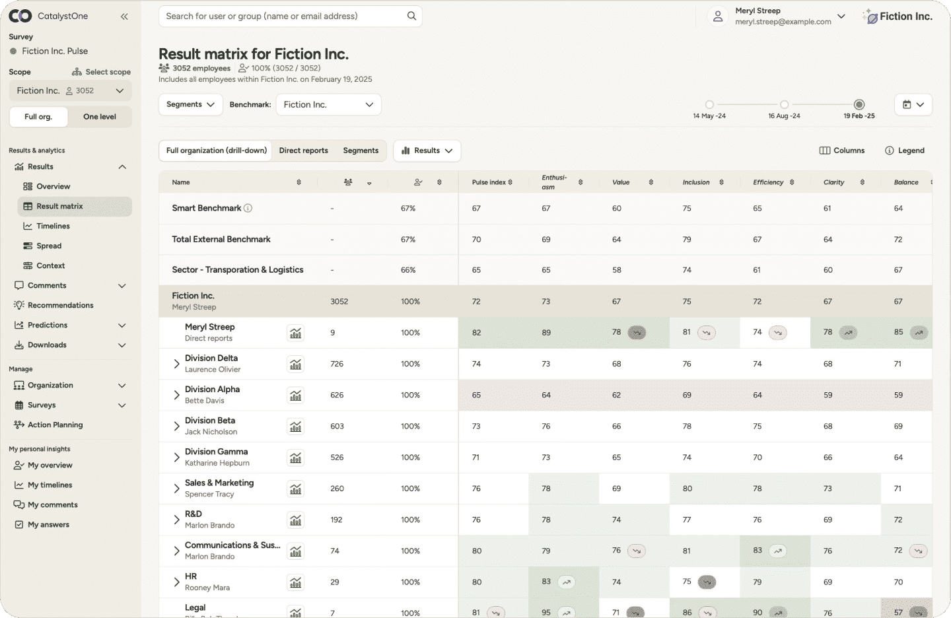This screenshot has width=951, height=618.
Task: Open chart icon for Communications & Sus... row
Action: pos(296,551)
